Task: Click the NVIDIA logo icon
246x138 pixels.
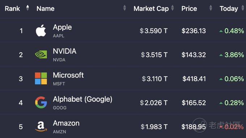Action: coord(41,54)
